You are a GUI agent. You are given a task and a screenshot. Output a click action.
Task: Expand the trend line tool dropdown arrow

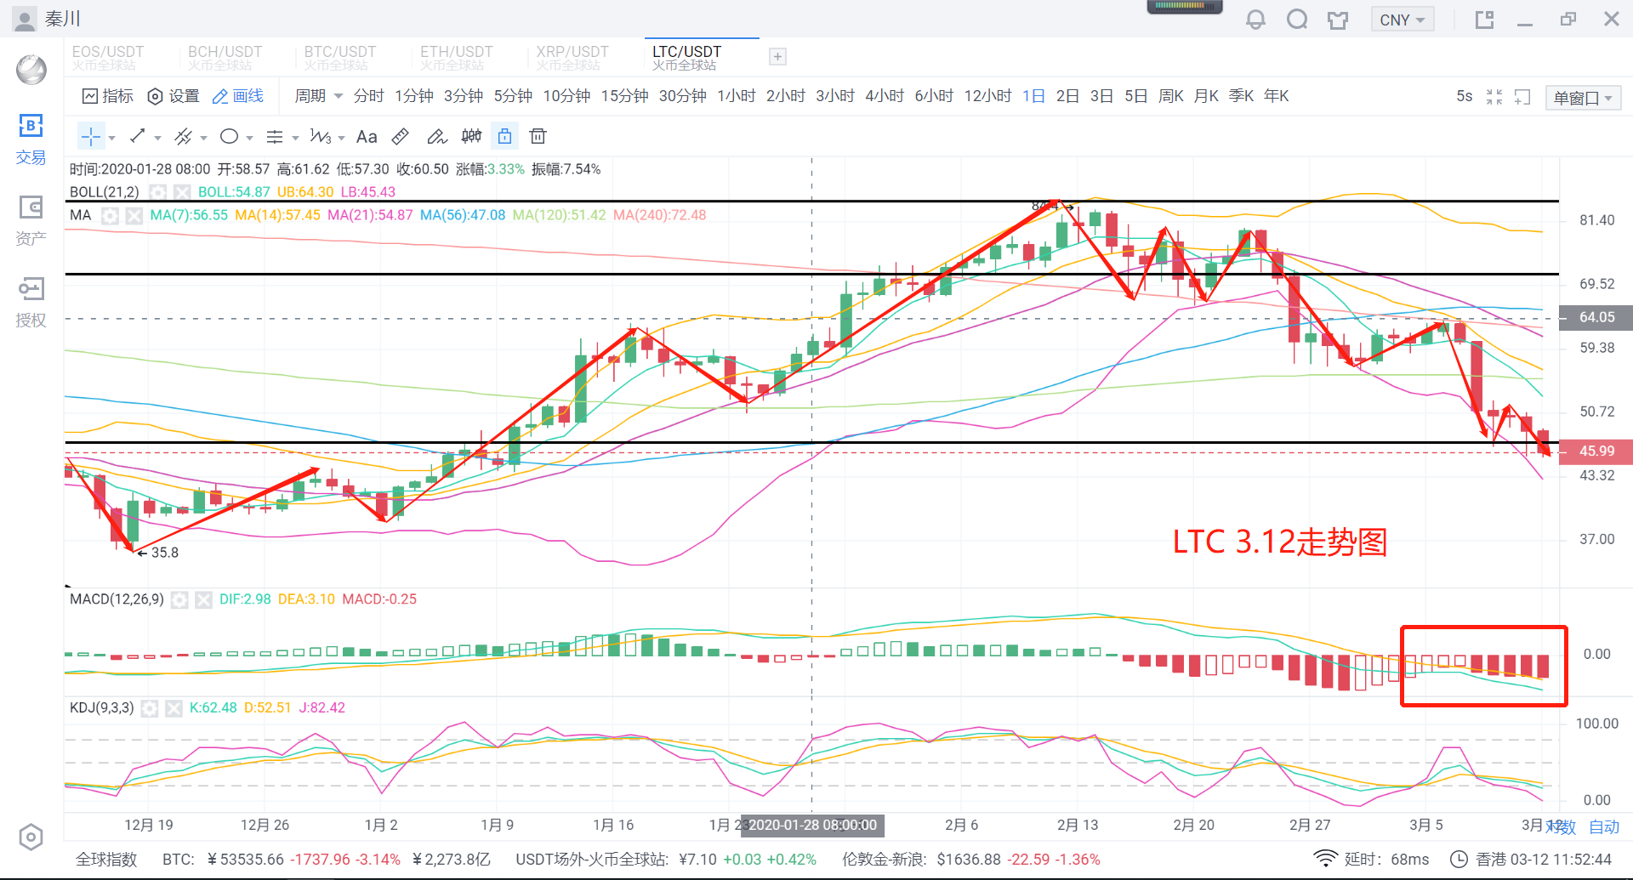[157, 137]
